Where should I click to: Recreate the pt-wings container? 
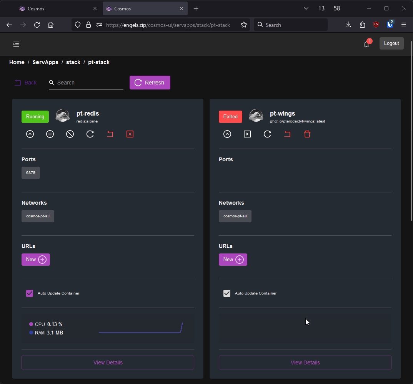[x=287, y=134]
